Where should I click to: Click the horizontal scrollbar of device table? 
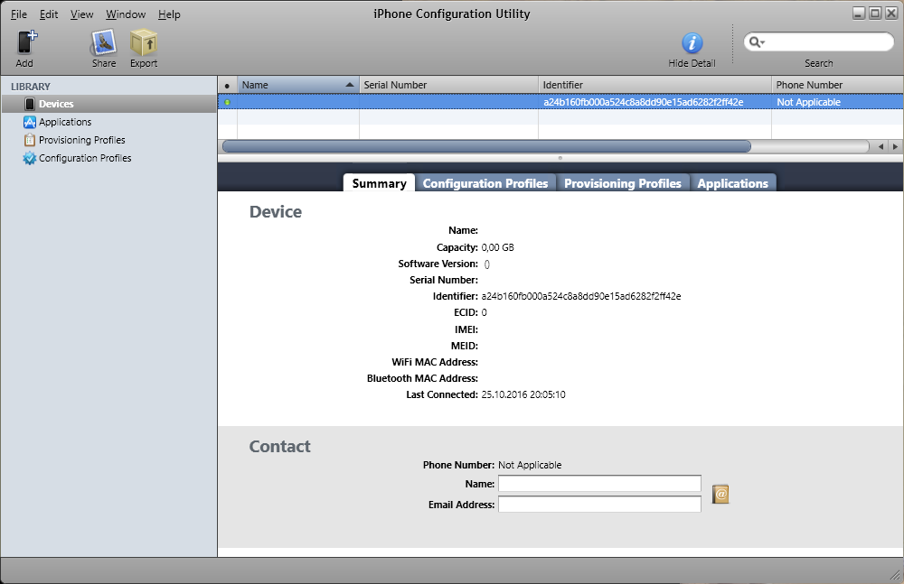486,146
